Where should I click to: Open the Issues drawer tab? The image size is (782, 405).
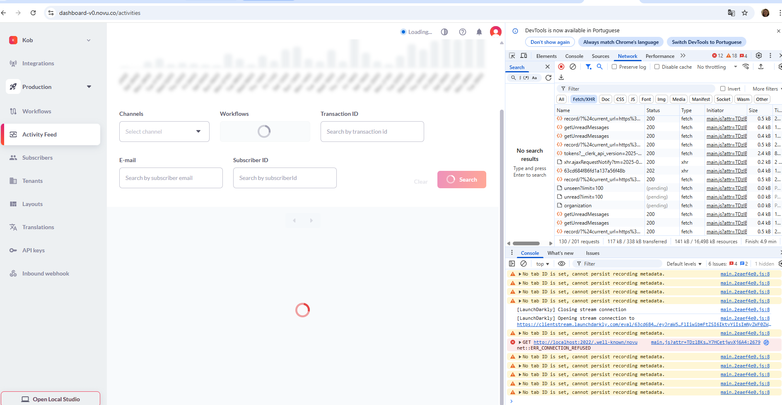click(x=592, y=253)
